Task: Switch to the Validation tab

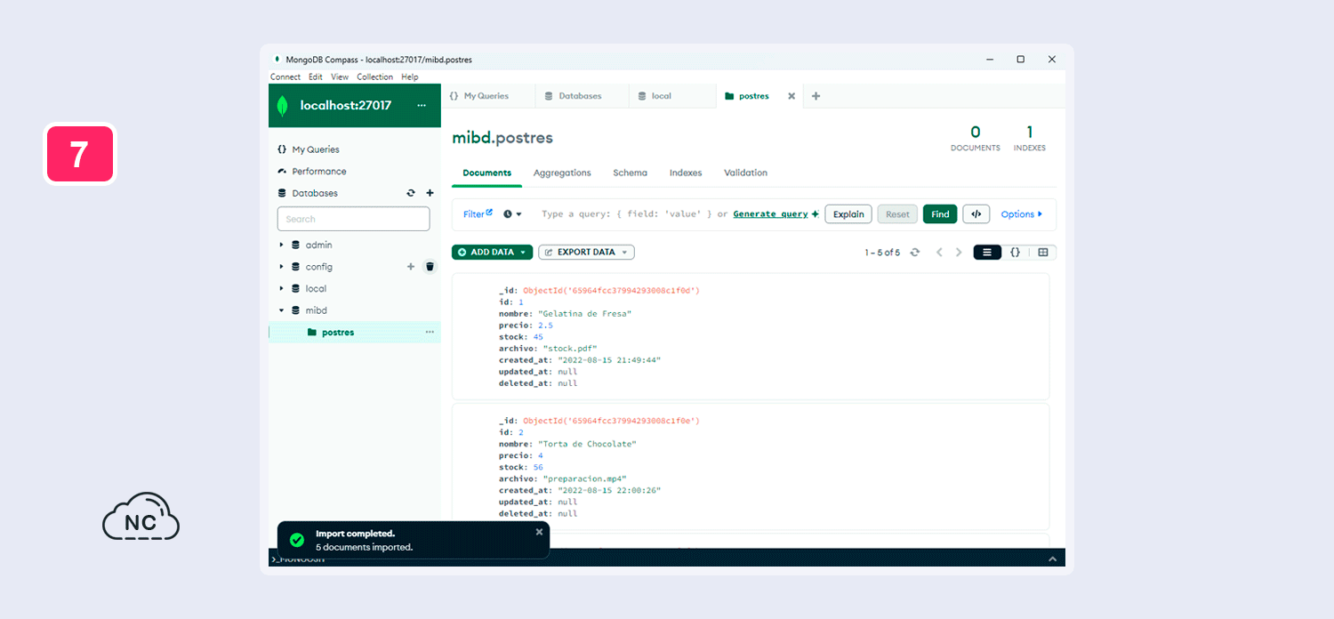Action: 745,173
